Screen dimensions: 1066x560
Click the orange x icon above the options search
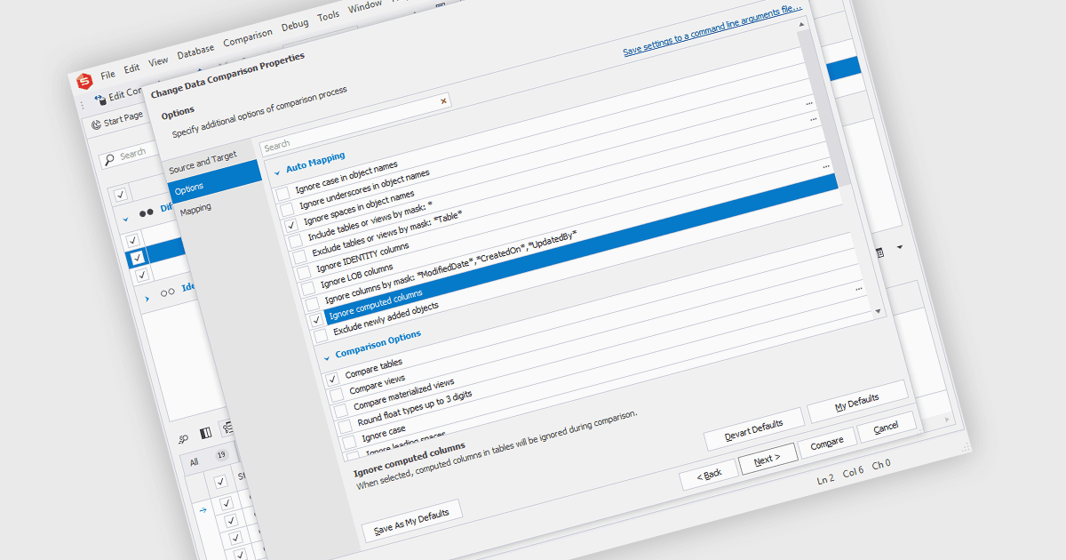pyautogui.click(x=443, y=101)
